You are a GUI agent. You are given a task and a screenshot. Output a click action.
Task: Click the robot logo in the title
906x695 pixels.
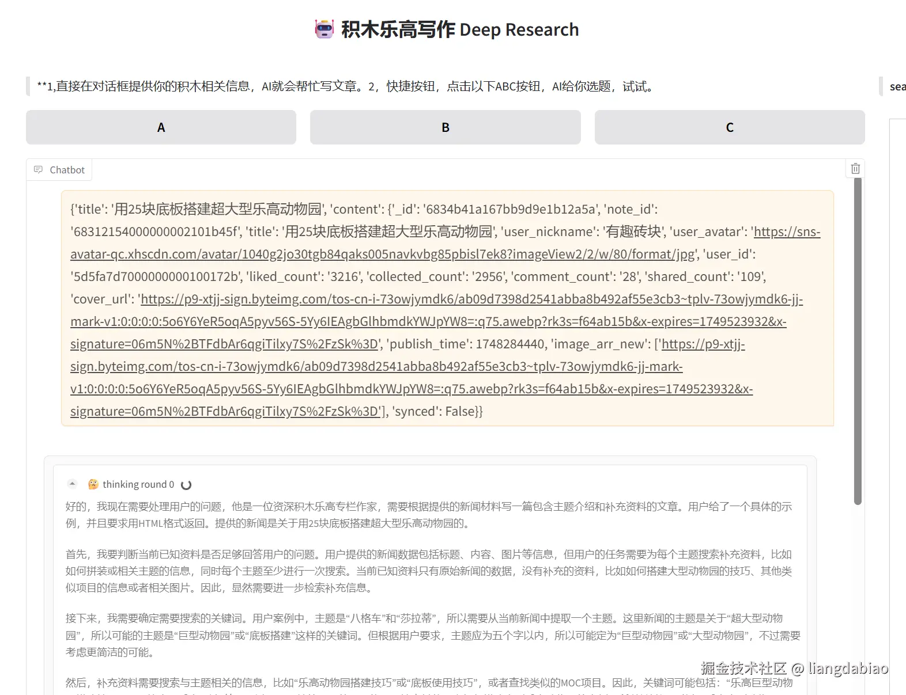324,29
